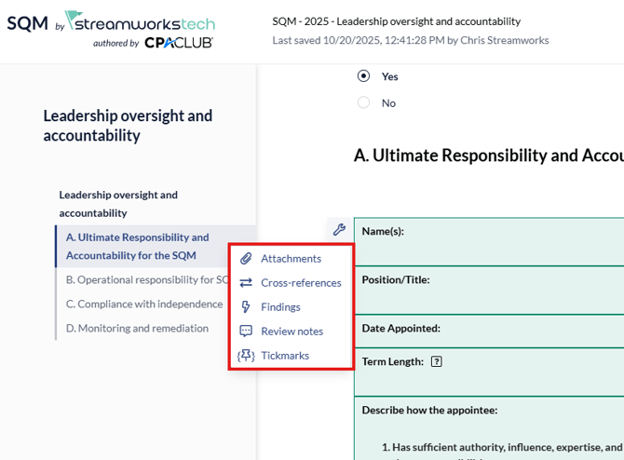This screenshot has width=624, height=460.
Task: Select A. Ultimate Responsibility sidebar item
Action: (x=137, y=246)
